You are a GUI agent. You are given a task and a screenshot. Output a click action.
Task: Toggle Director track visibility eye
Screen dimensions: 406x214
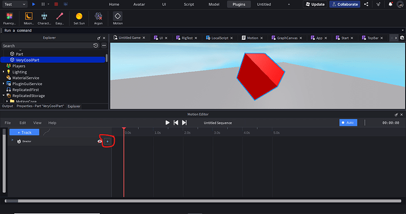[99, 141]
